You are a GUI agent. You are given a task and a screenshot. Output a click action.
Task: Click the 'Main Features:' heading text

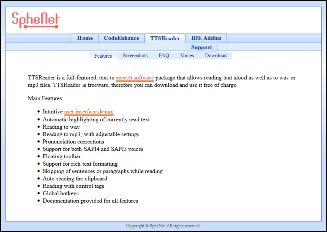[x=46, y=98]
